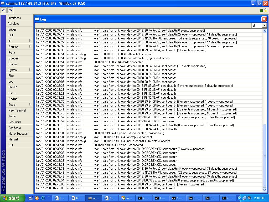The height and width of the screenshot is (202, 269).
Task: Open Radius from the sidebar
Action: (19, 99)
